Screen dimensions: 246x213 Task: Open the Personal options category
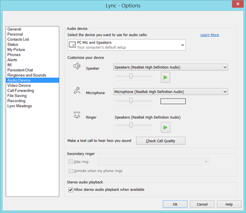[32, 34]
